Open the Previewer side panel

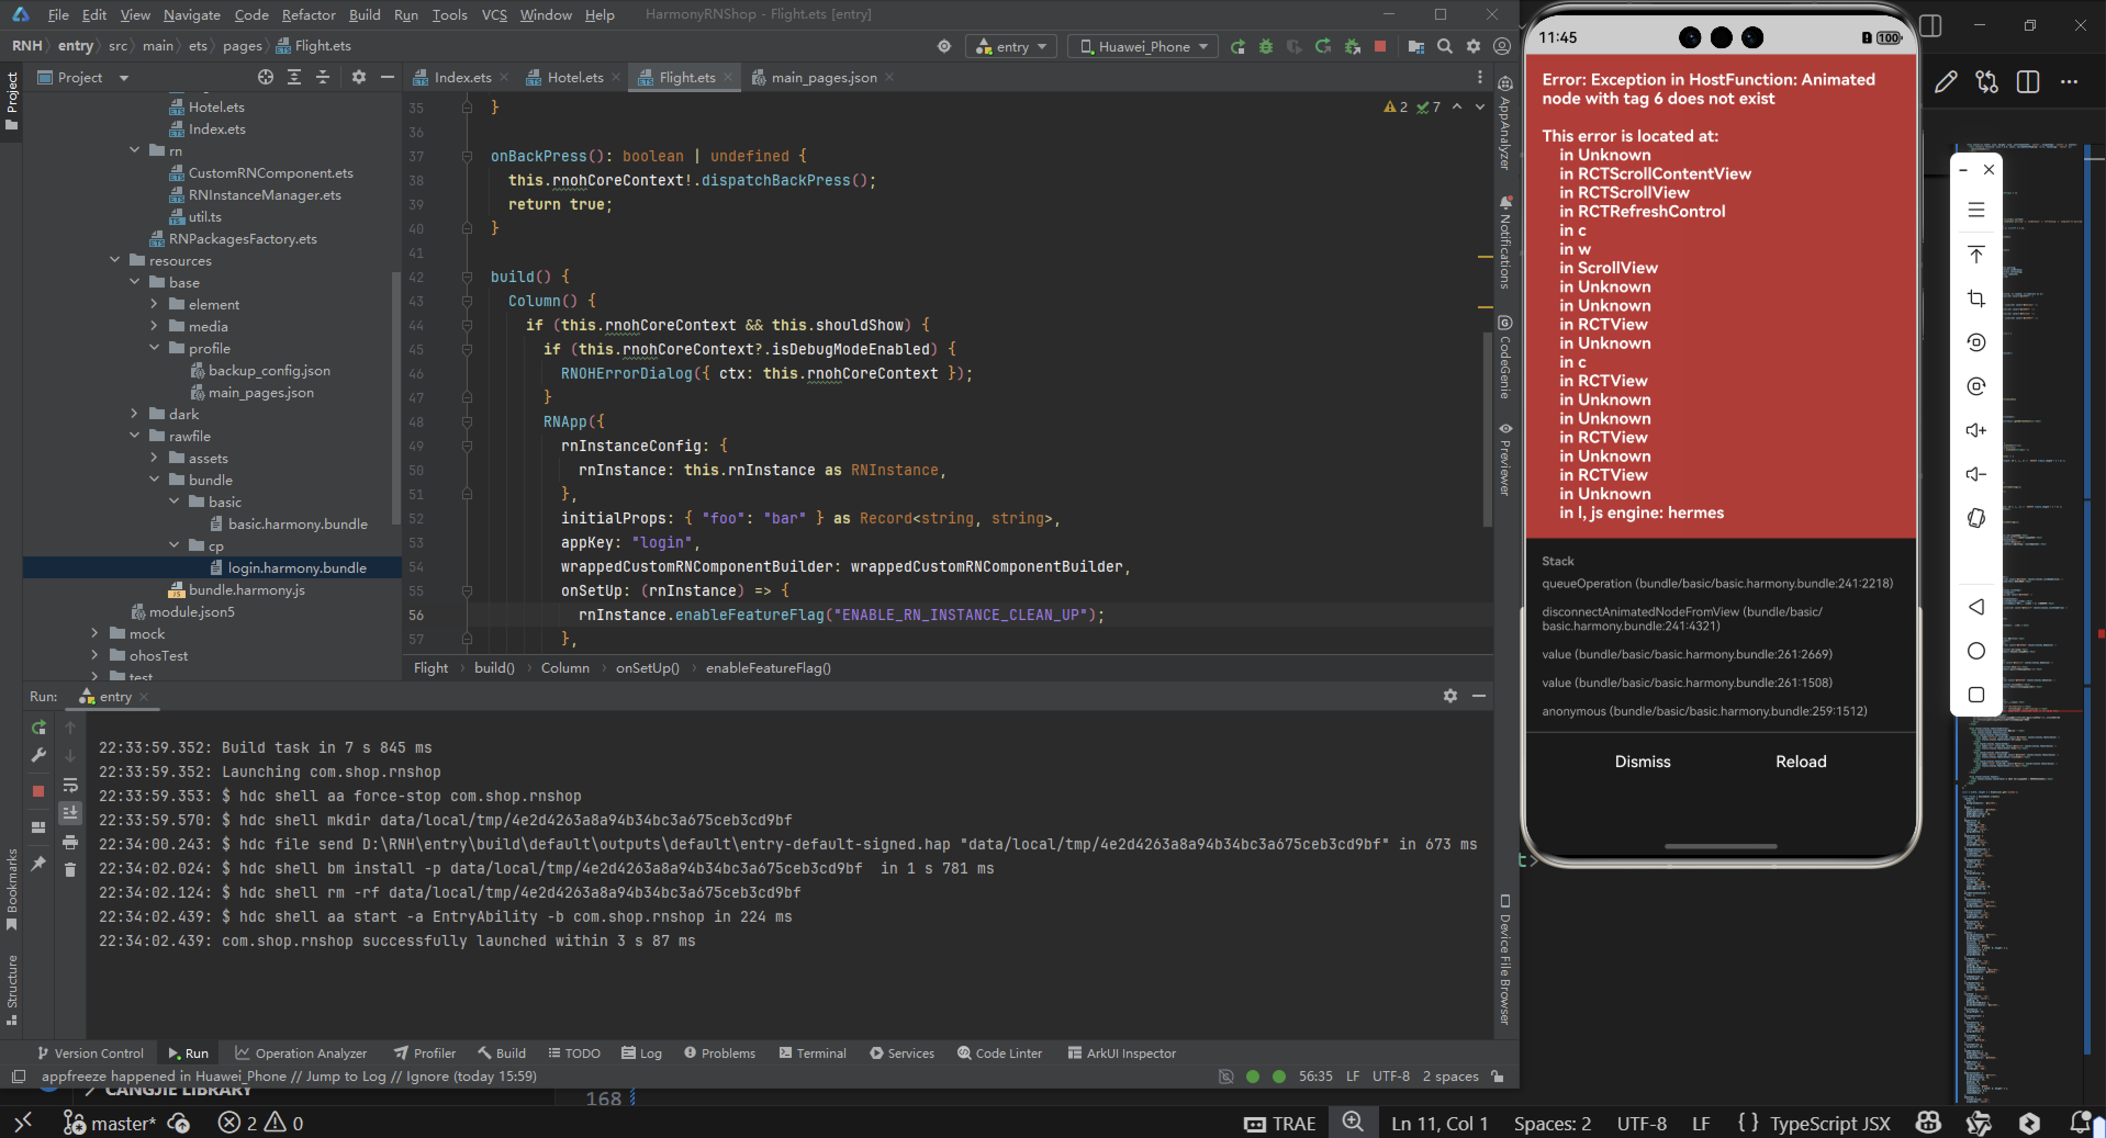pos(1505,461)
